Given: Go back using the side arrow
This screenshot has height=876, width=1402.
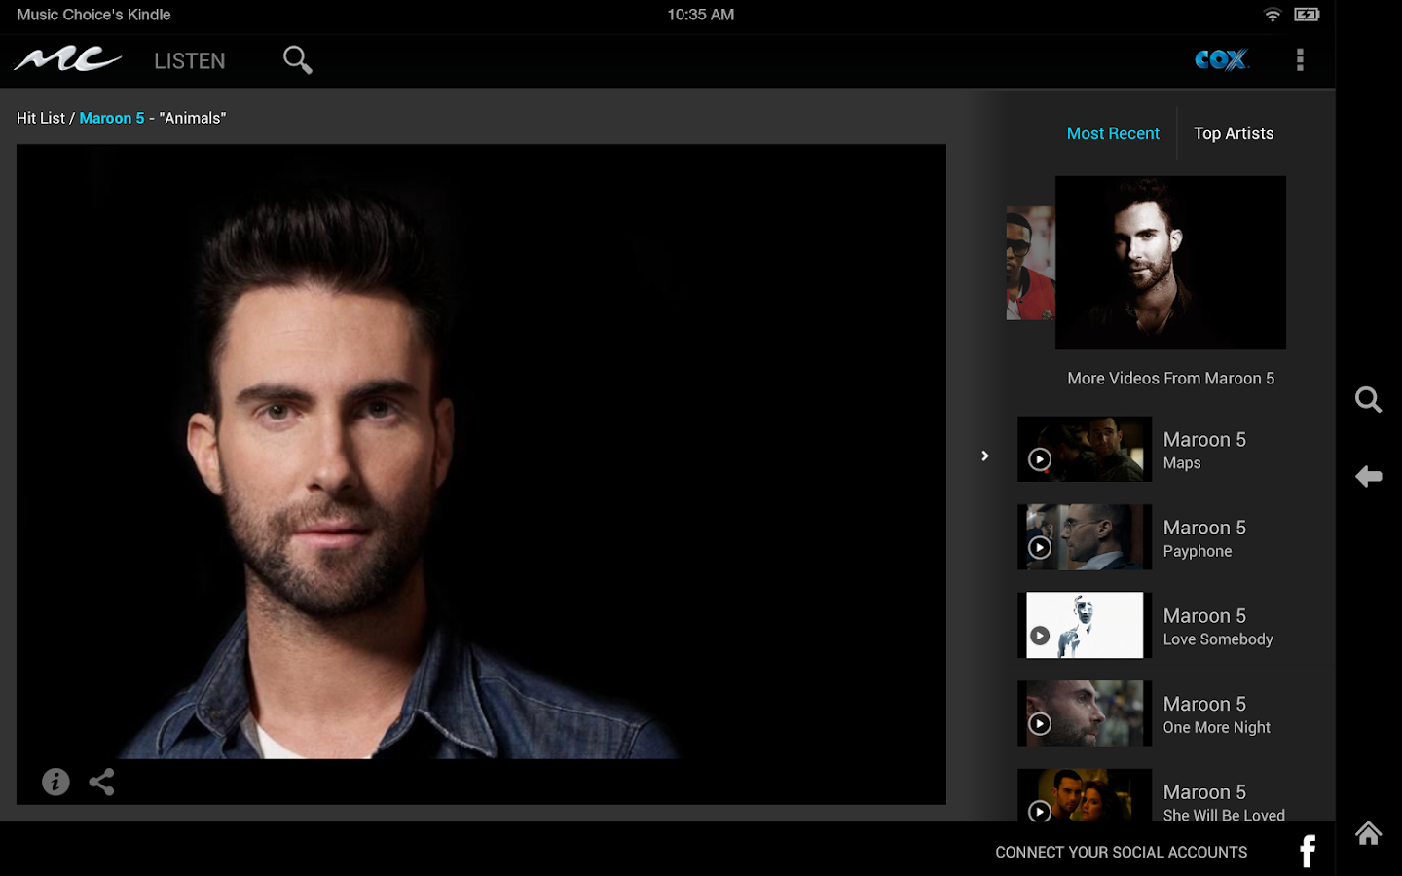Looking at the screenshot, I should [x=1369, y=476].
